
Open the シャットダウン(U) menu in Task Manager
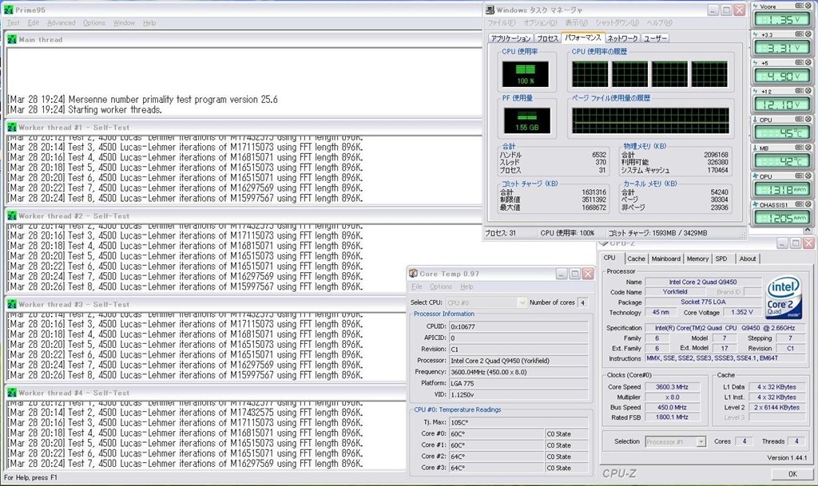[617, 23]
